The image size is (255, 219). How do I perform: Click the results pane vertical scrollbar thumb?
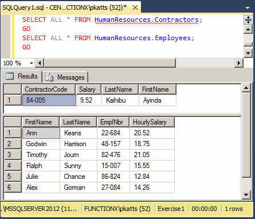coord(246,135)
